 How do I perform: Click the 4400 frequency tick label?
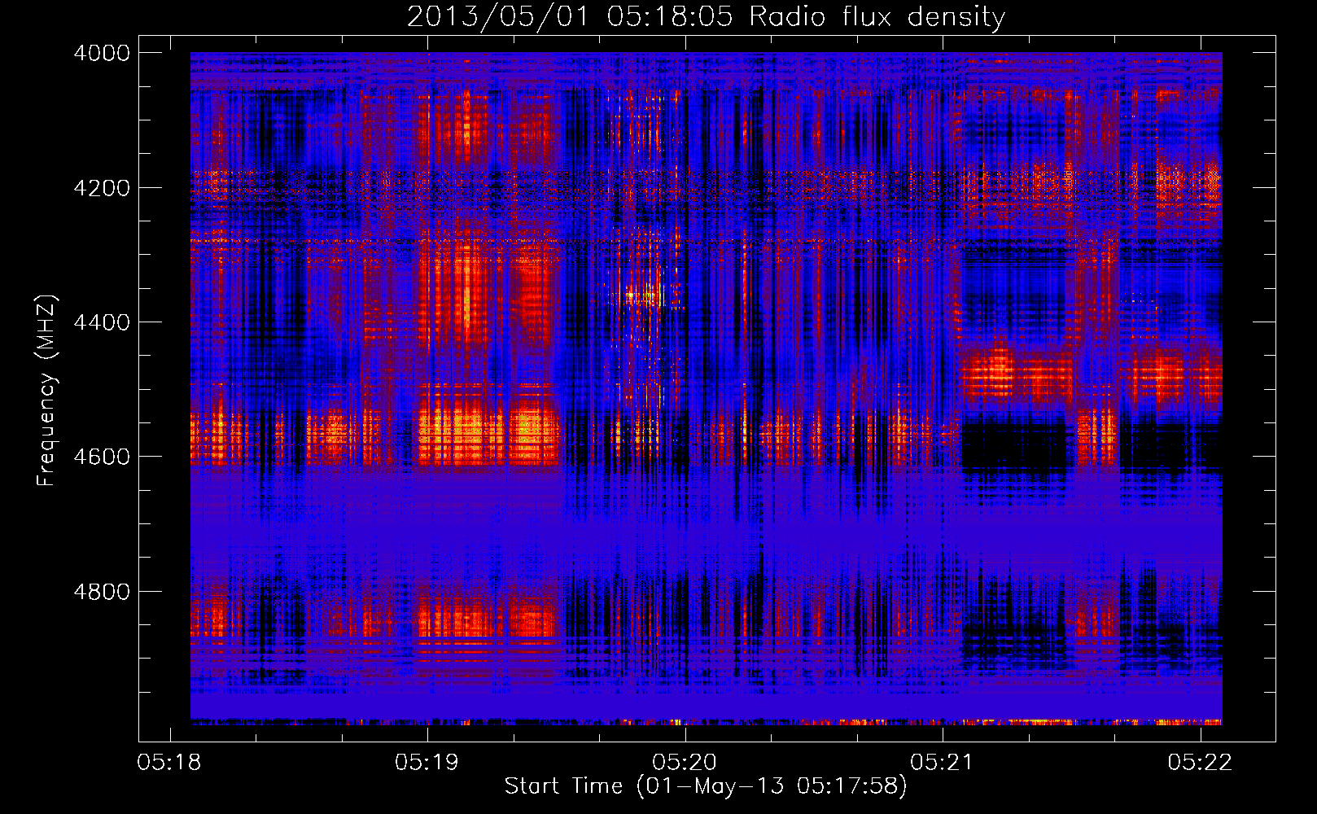click(102, 322)
